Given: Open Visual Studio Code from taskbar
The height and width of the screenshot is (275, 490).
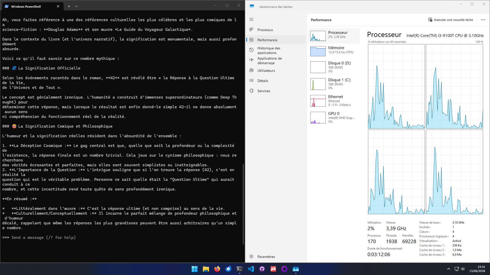Looking at the screenshot, I should click(251, 269).
